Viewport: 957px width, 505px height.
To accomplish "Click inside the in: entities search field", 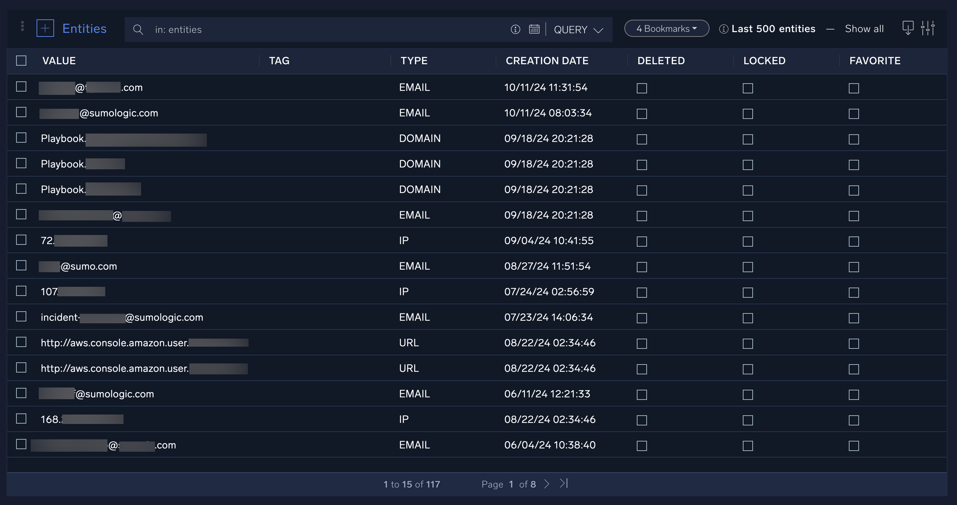I will pyautogui.click(x=260, y=29).
